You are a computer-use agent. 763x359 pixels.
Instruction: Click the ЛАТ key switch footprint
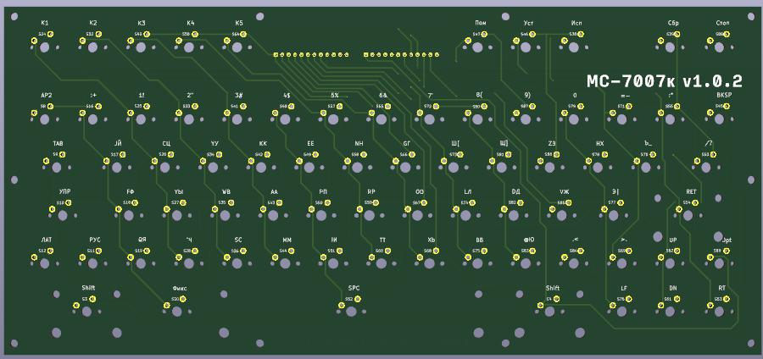point(46,264)
